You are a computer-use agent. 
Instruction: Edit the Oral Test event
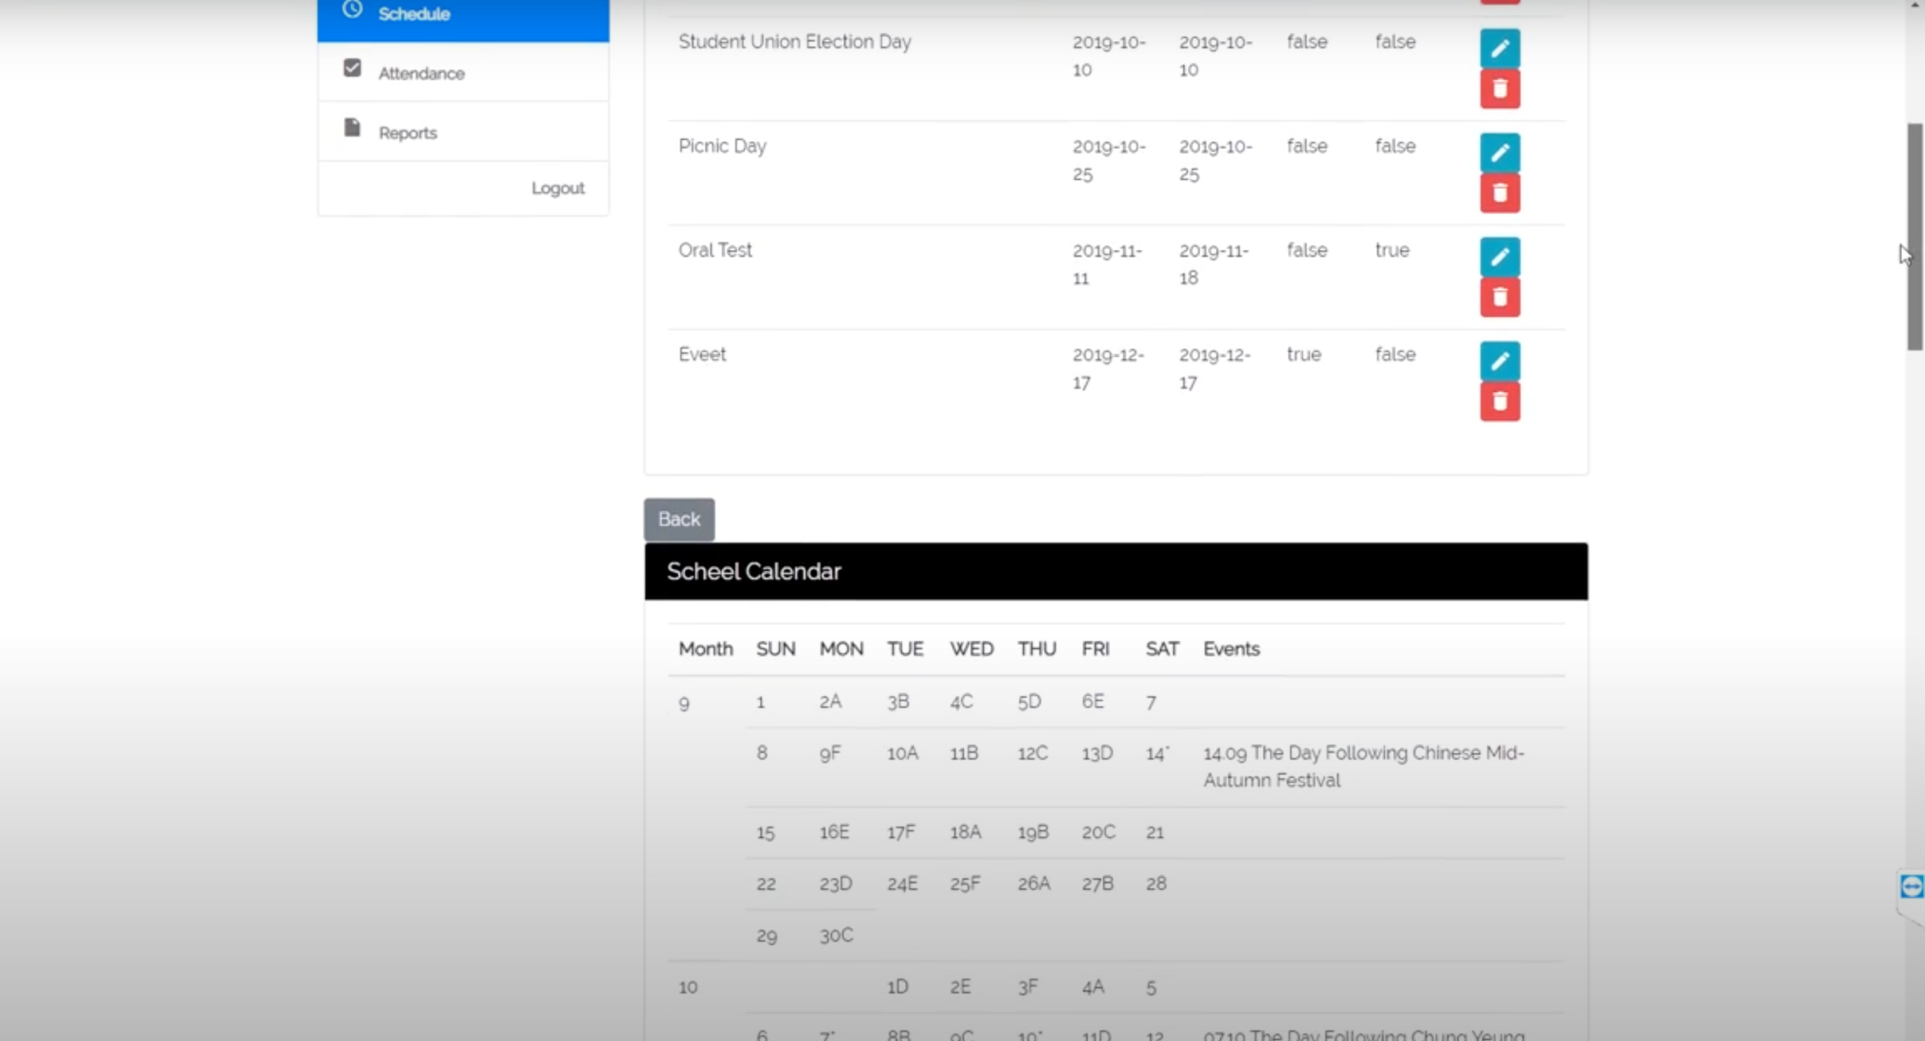click(1499, 257)
